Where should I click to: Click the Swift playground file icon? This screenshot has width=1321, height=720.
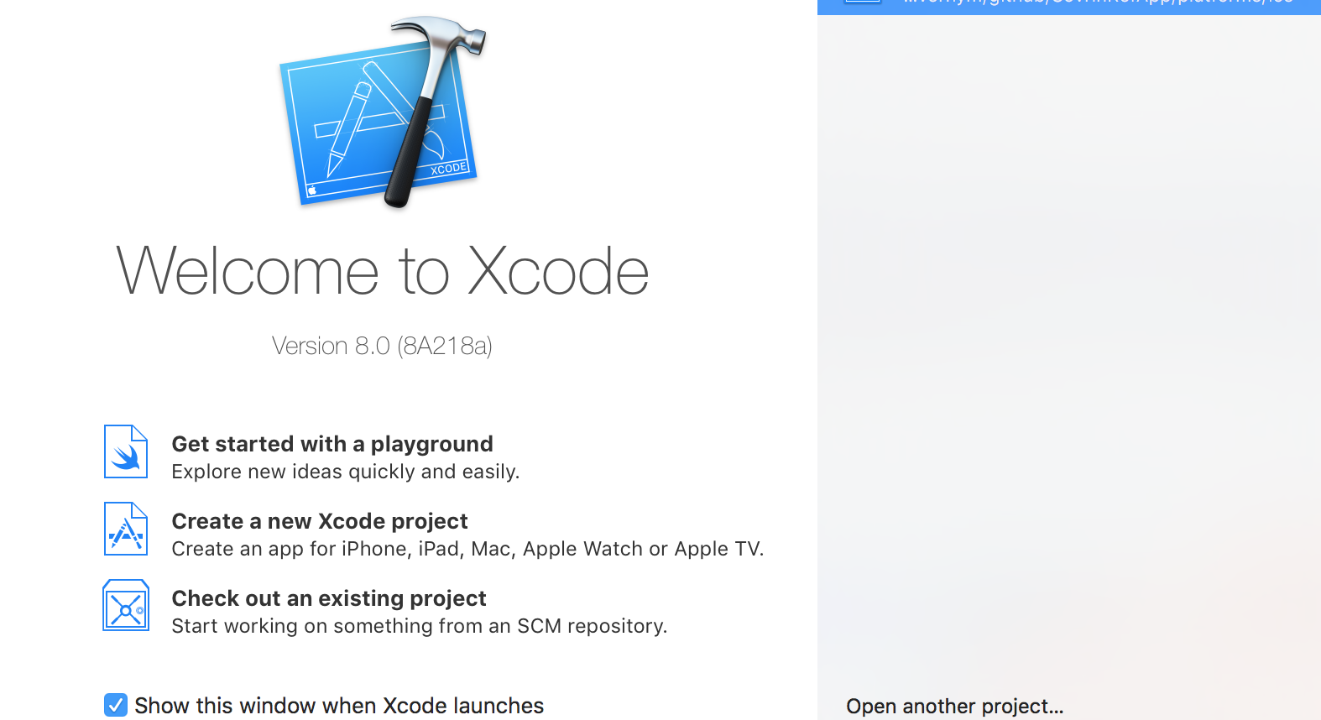click(x=126, y=451)
